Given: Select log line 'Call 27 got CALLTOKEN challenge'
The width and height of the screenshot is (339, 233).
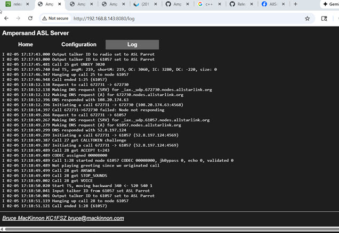Looking at the screenshot, I should pyautogui.click(x=64, y=140).
